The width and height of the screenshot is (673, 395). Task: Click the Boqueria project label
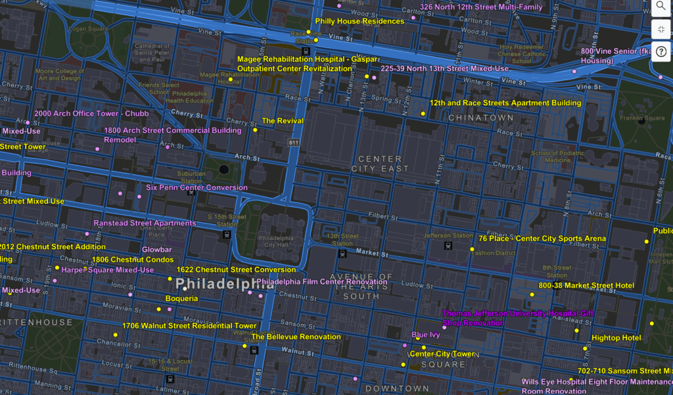click(181, 298)
